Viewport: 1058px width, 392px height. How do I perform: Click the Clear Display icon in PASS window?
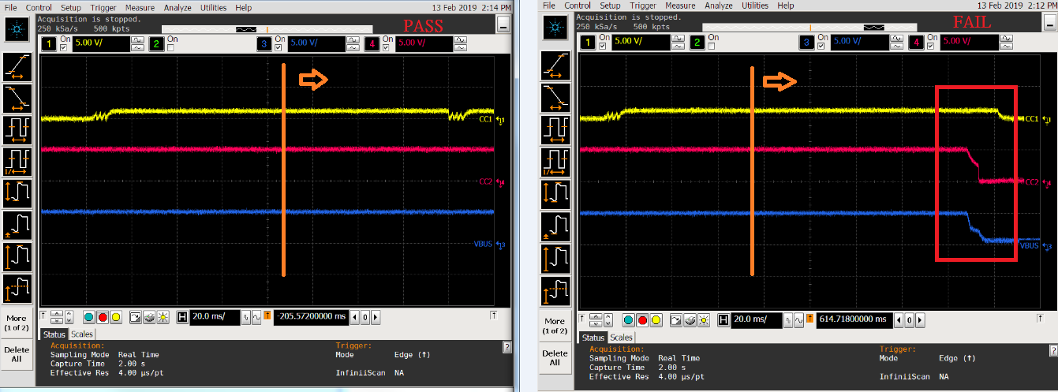coord(149,317)
